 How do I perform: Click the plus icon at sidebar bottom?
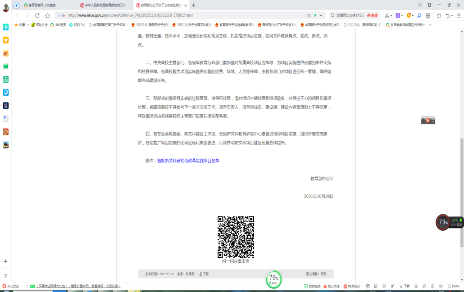(6, 262)
